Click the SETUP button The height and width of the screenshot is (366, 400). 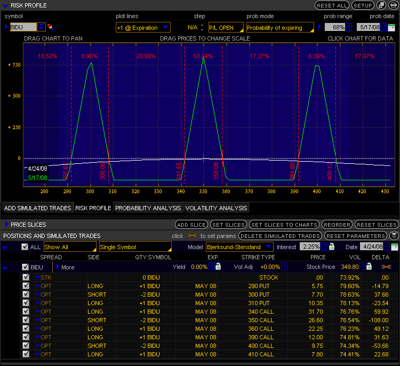[x=363, y=5]
